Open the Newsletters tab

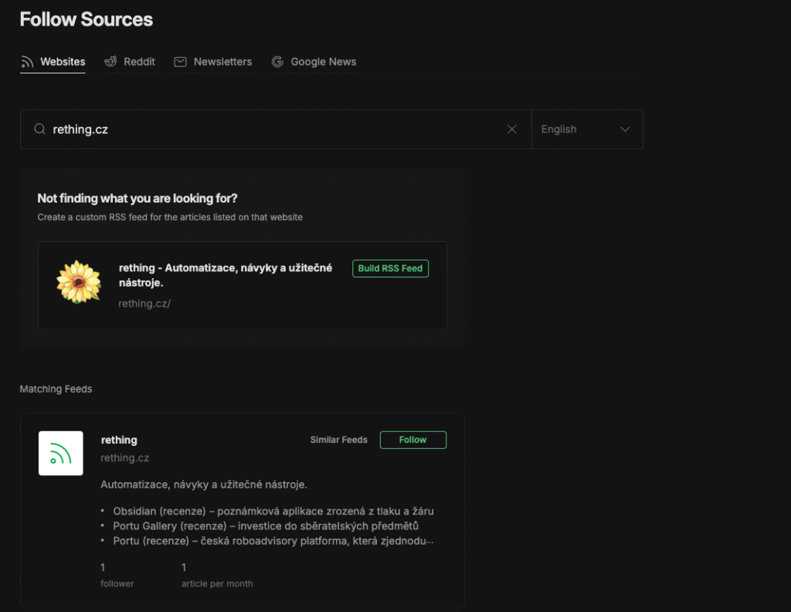[x=213, y=62]
